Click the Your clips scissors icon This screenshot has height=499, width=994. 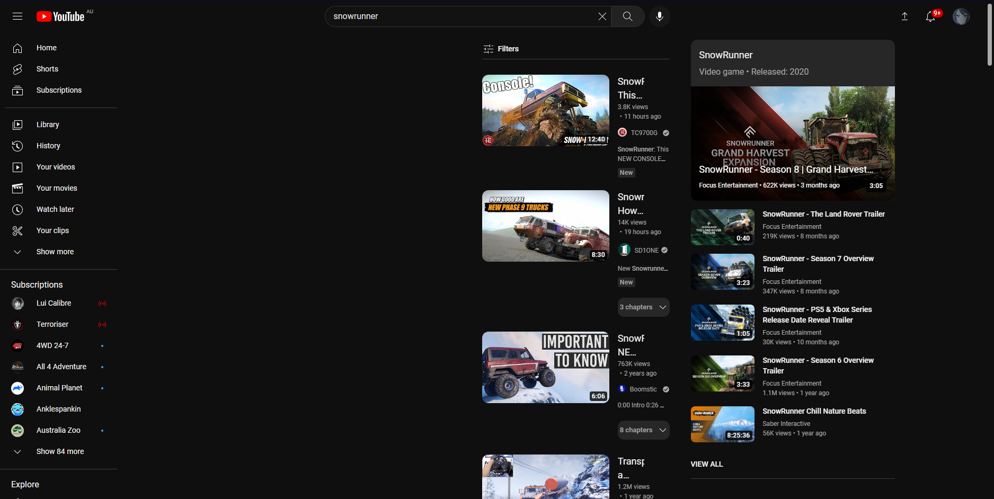[x=17, y=230]
